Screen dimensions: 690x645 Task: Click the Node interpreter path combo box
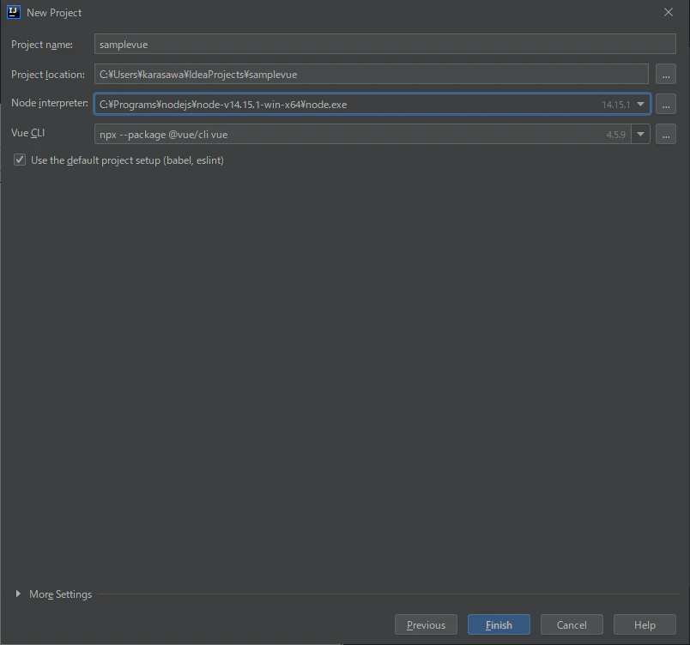pyautogui.click(x=372, y=104)
